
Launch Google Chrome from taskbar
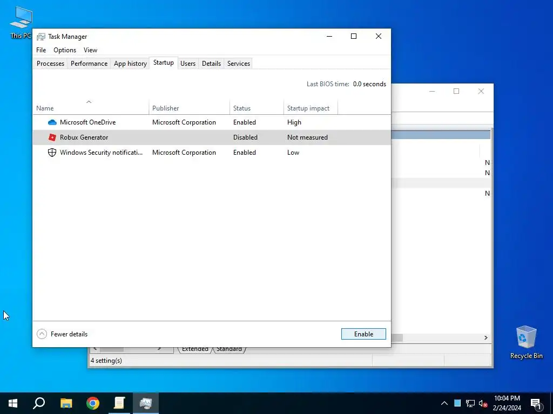click(93, 403)
